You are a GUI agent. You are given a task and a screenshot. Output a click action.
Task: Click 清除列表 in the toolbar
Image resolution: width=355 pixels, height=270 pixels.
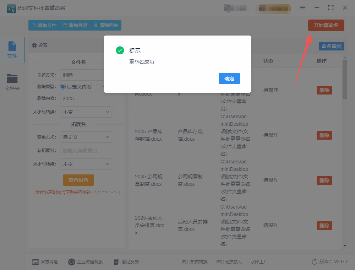[106, 25]
